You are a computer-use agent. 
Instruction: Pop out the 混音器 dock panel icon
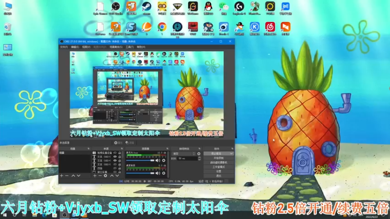pos(167,149)
